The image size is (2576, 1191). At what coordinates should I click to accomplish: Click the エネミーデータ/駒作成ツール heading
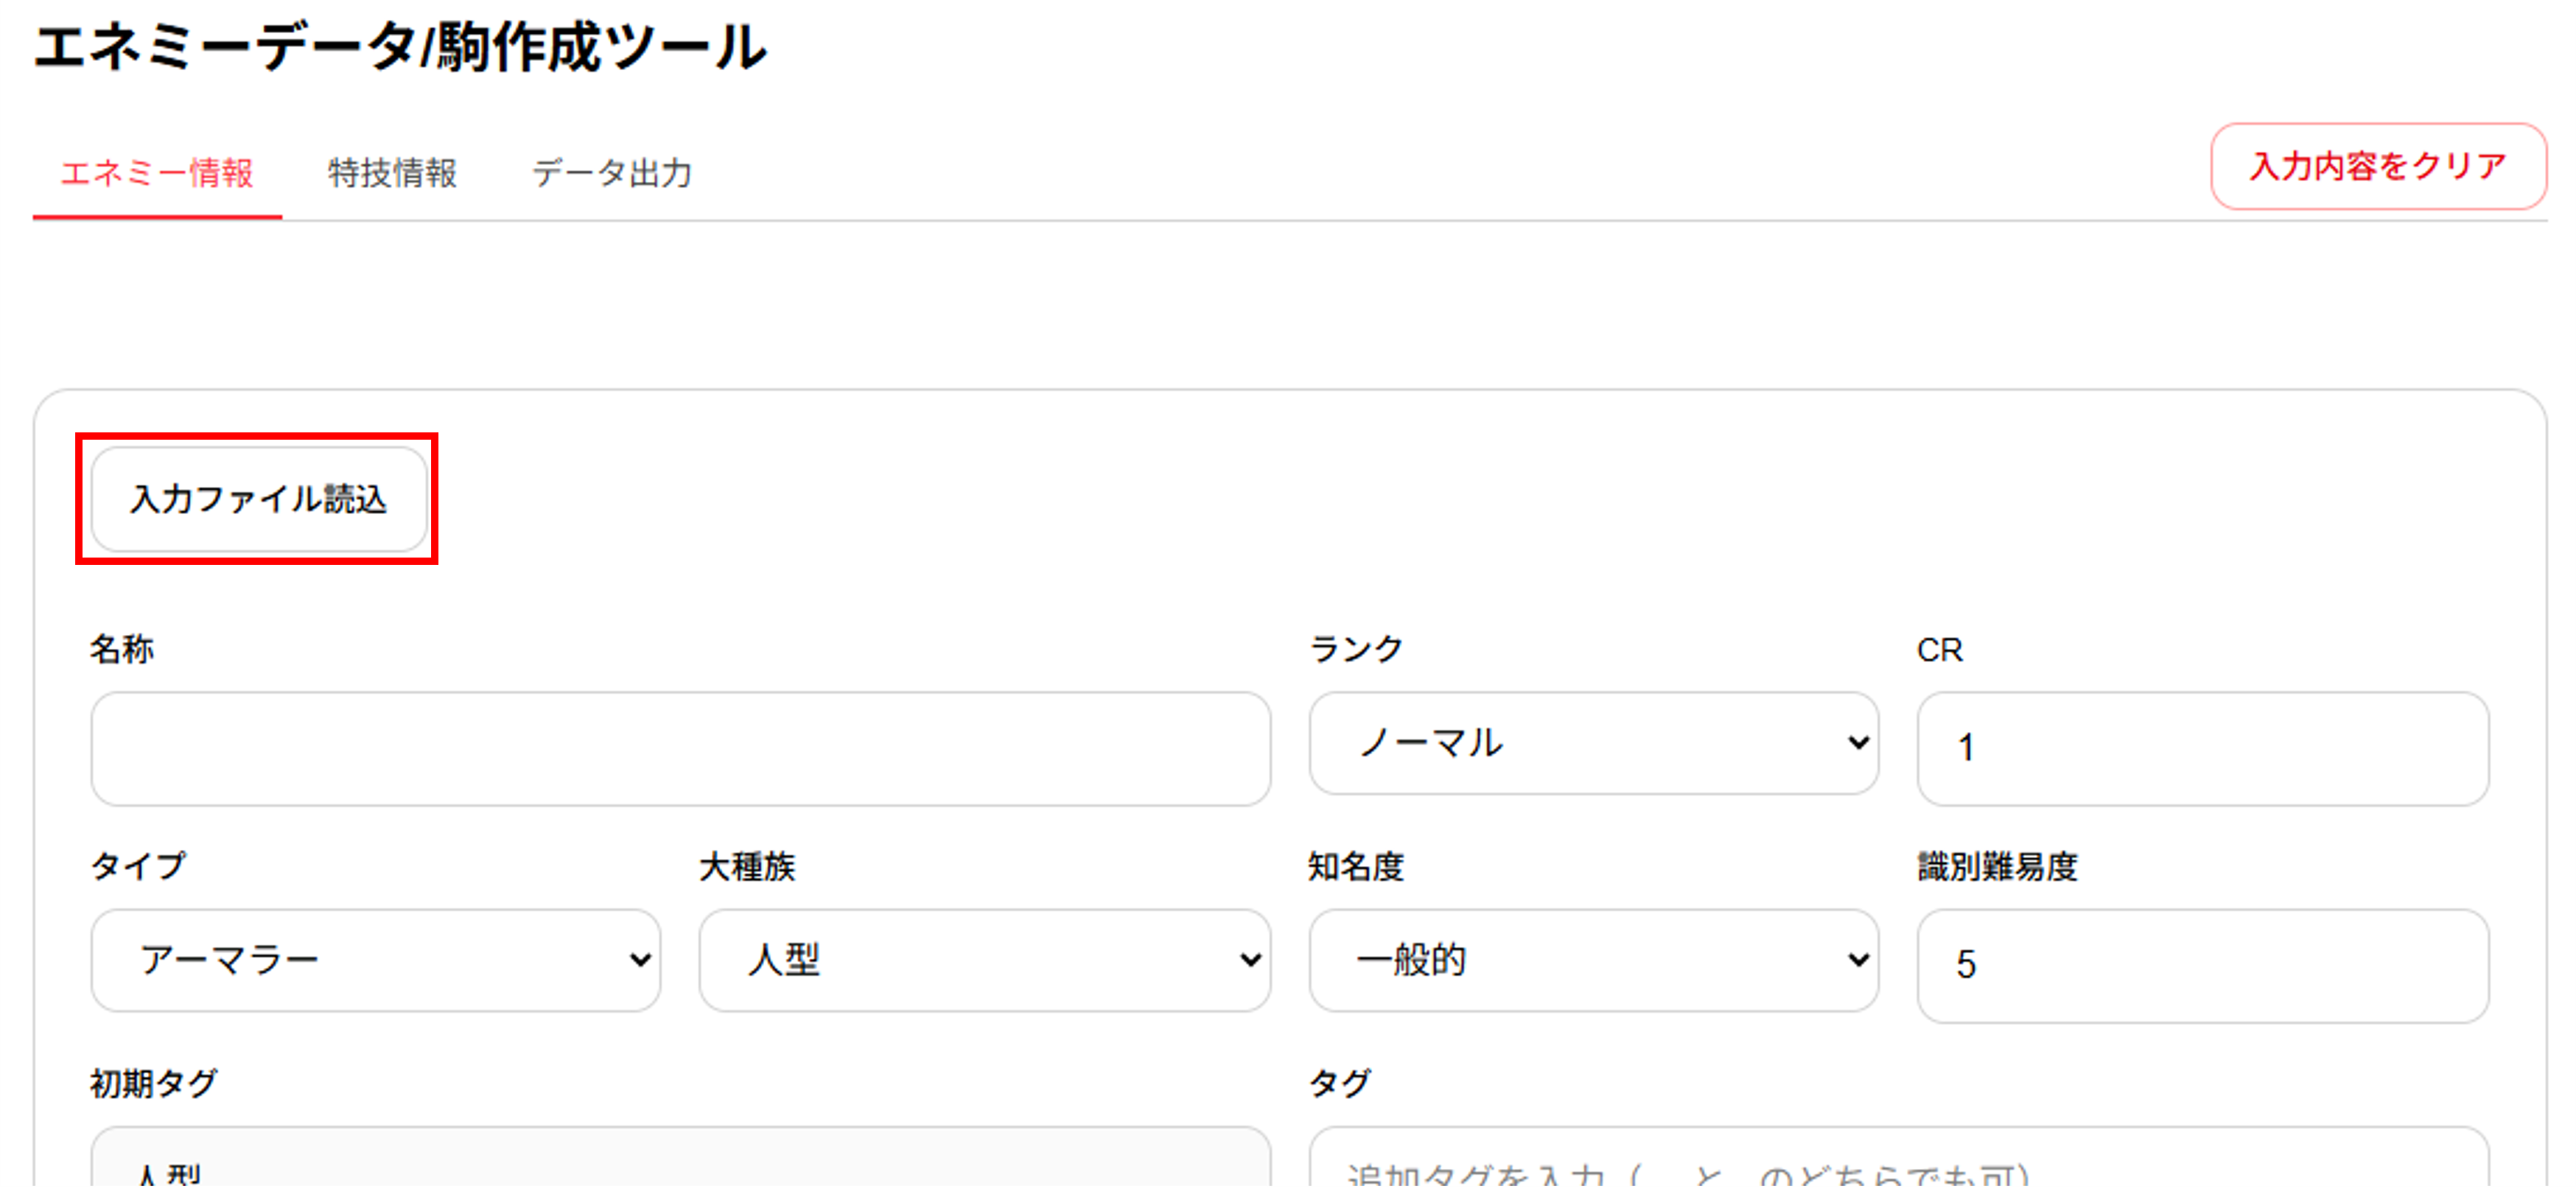tap(400, 47)
